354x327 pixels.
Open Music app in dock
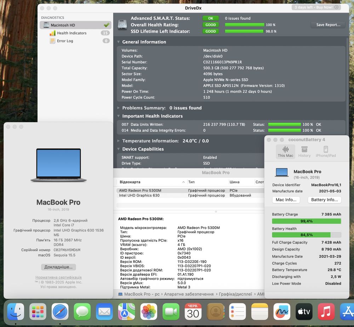(326, 312)
